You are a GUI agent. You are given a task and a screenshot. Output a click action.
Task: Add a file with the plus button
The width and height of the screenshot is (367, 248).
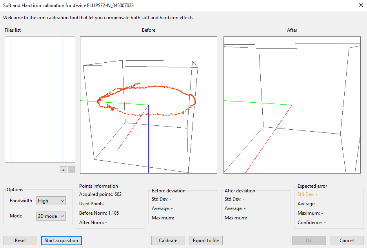tap(64, 170)
